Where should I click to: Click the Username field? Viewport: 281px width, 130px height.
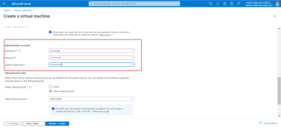pyautogui.click(x=92, y=51)
